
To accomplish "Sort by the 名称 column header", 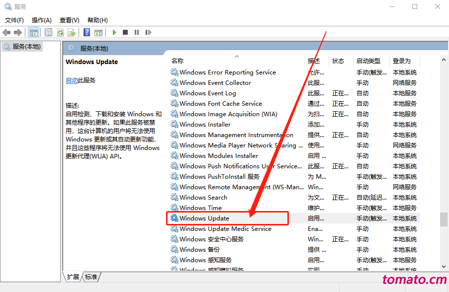I will [x=177, y=61].
